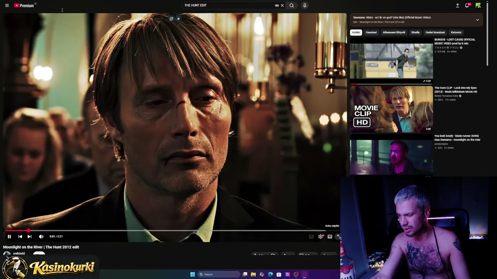Open the account avatar menu
The height and width of the screenshot is (279, 497).
coord(478,5)
